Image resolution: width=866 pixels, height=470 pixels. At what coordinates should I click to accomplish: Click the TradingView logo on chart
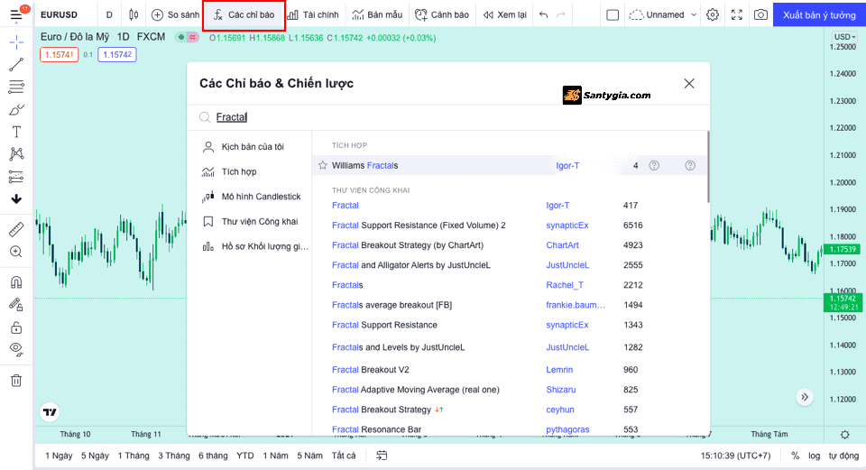(50, 412)
